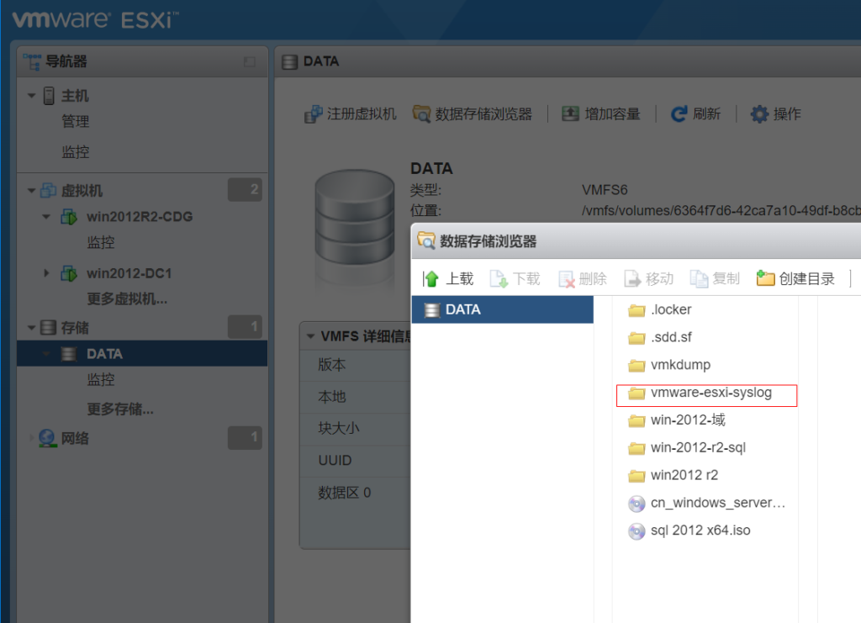Collapse the VMFS 详细信息 section
The height and width of the screenshot is (623, 861).
coord(311,336)
